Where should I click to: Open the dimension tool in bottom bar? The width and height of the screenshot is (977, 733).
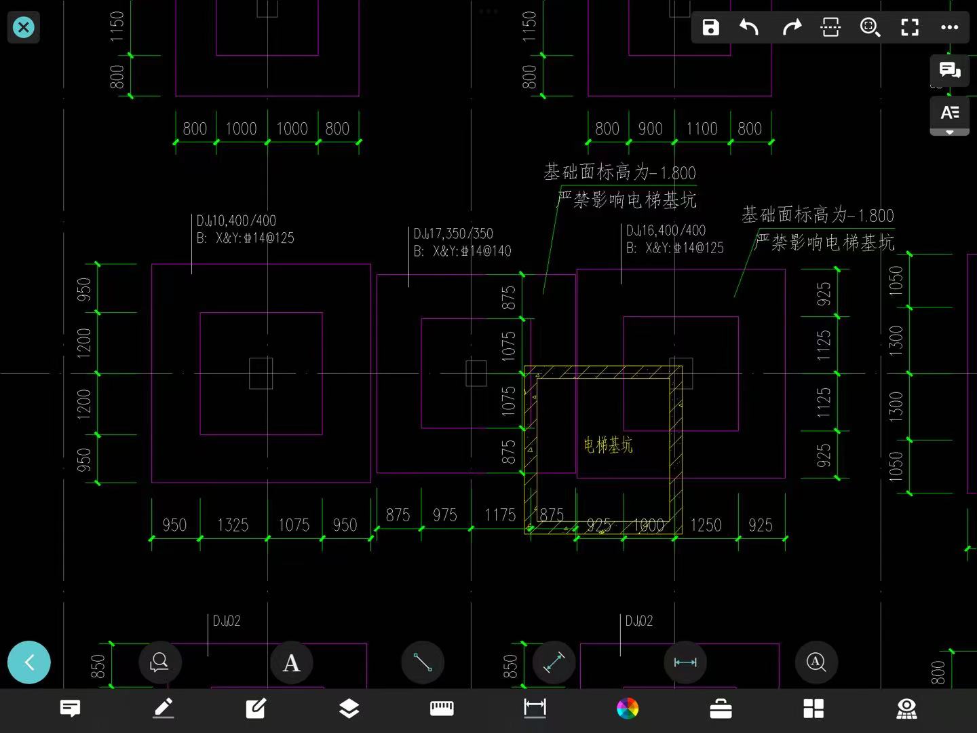535,709
